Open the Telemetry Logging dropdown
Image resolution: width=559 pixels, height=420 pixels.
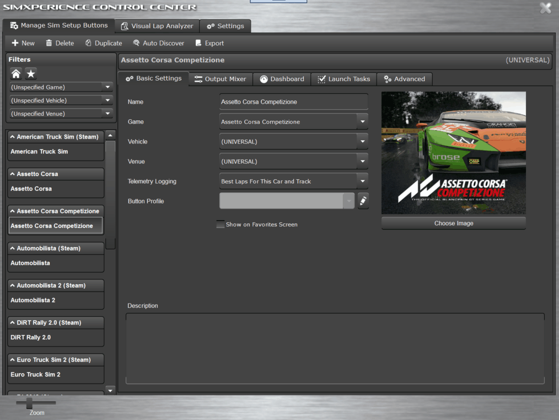coord(362,181)
